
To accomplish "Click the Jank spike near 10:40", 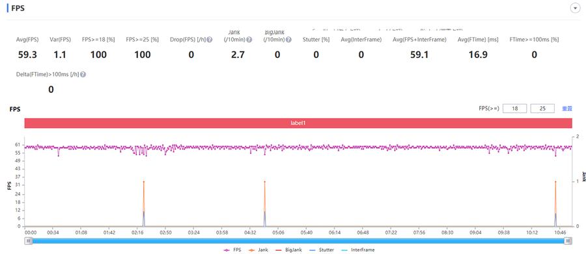I will coord(555,182).
